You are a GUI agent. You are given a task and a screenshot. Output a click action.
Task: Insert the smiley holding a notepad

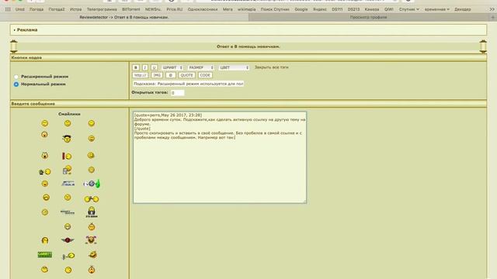[67, 170]
